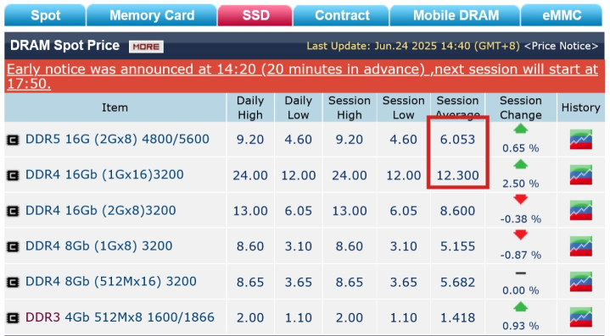Viewport: 610px width, 336px height.
Task: Click the chip icon beside DDR5 16G
Action: (x=13, y=140)
